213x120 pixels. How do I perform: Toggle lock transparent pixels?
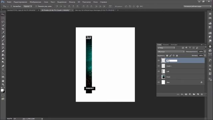coord(167,56)
